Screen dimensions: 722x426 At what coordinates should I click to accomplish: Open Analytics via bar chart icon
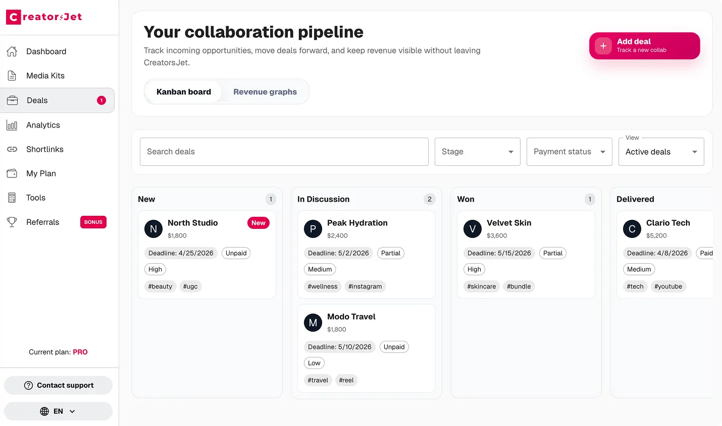tap(12, 125)
